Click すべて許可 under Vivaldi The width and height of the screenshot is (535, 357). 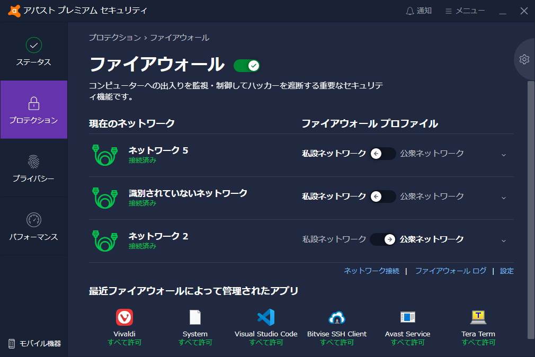click(124, 342)
